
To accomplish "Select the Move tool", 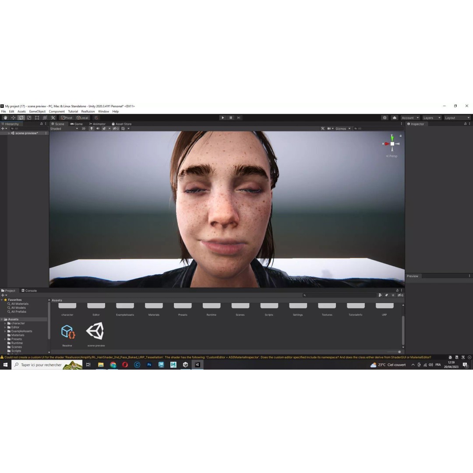I will click(13, 118).
